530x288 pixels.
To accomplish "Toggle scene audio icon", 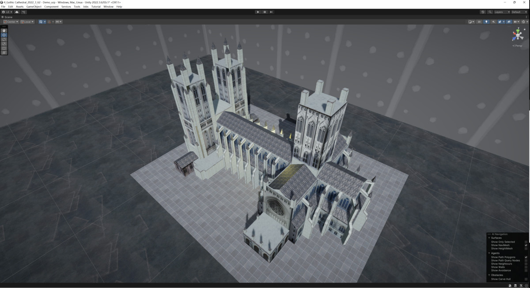I will [493, 22].
